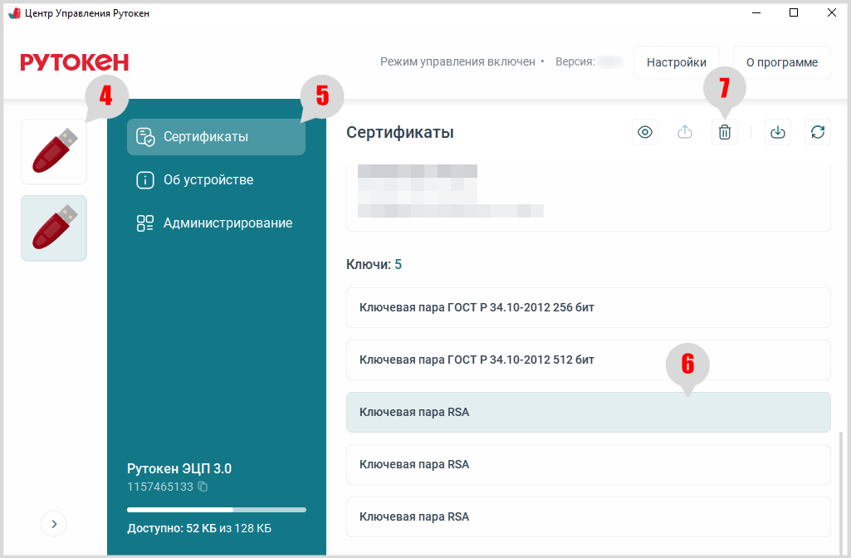Click the eye view certificate icon
This screenshot has width=851, height=558.
coord(645,133)
